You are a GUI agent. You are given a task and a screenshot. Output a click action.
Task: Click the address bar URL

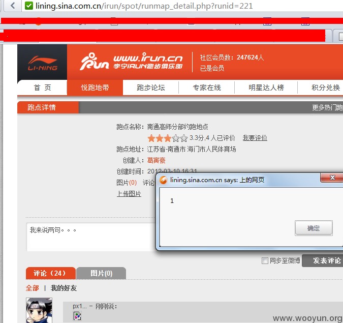coord(144,6)
